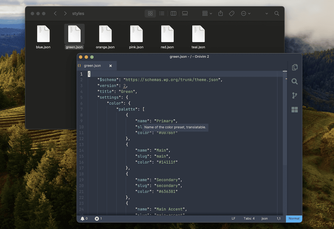The height and width of the screenshot is (229, 334).
Task: Switch Finder to gallery view
Action: [185, 13]
